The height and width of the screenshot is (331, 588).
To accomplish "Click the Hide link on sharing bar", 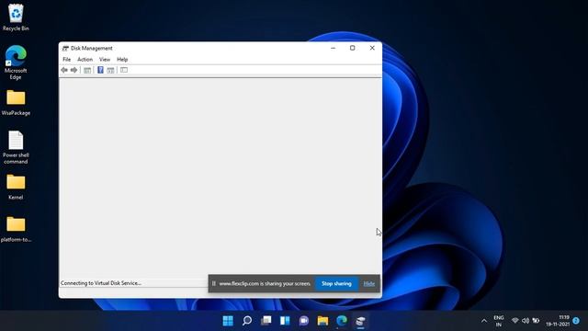I will click(x=369, y=284).
